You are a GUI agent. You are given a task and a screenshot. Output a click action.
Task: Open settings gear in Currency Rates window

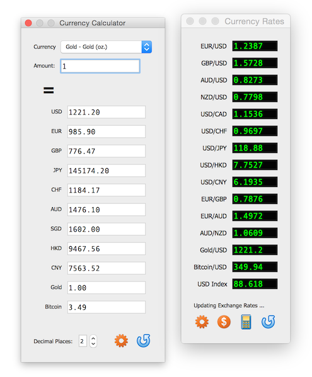coord(202,322)
